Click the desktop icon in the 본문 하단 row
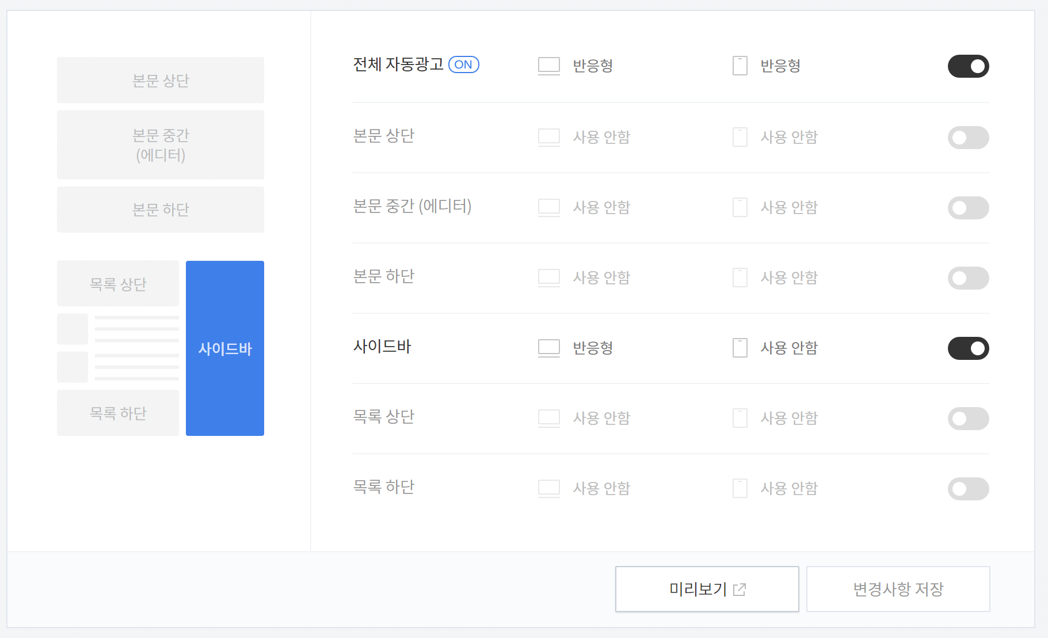This screenshot has width=1048, height=638. click(x=548, y=278)
